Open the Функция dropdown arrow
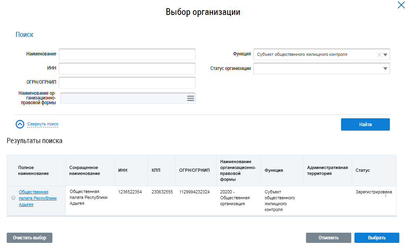Viewport: 408px width, 248px height. pyautogui.click(x=386, y=55)
